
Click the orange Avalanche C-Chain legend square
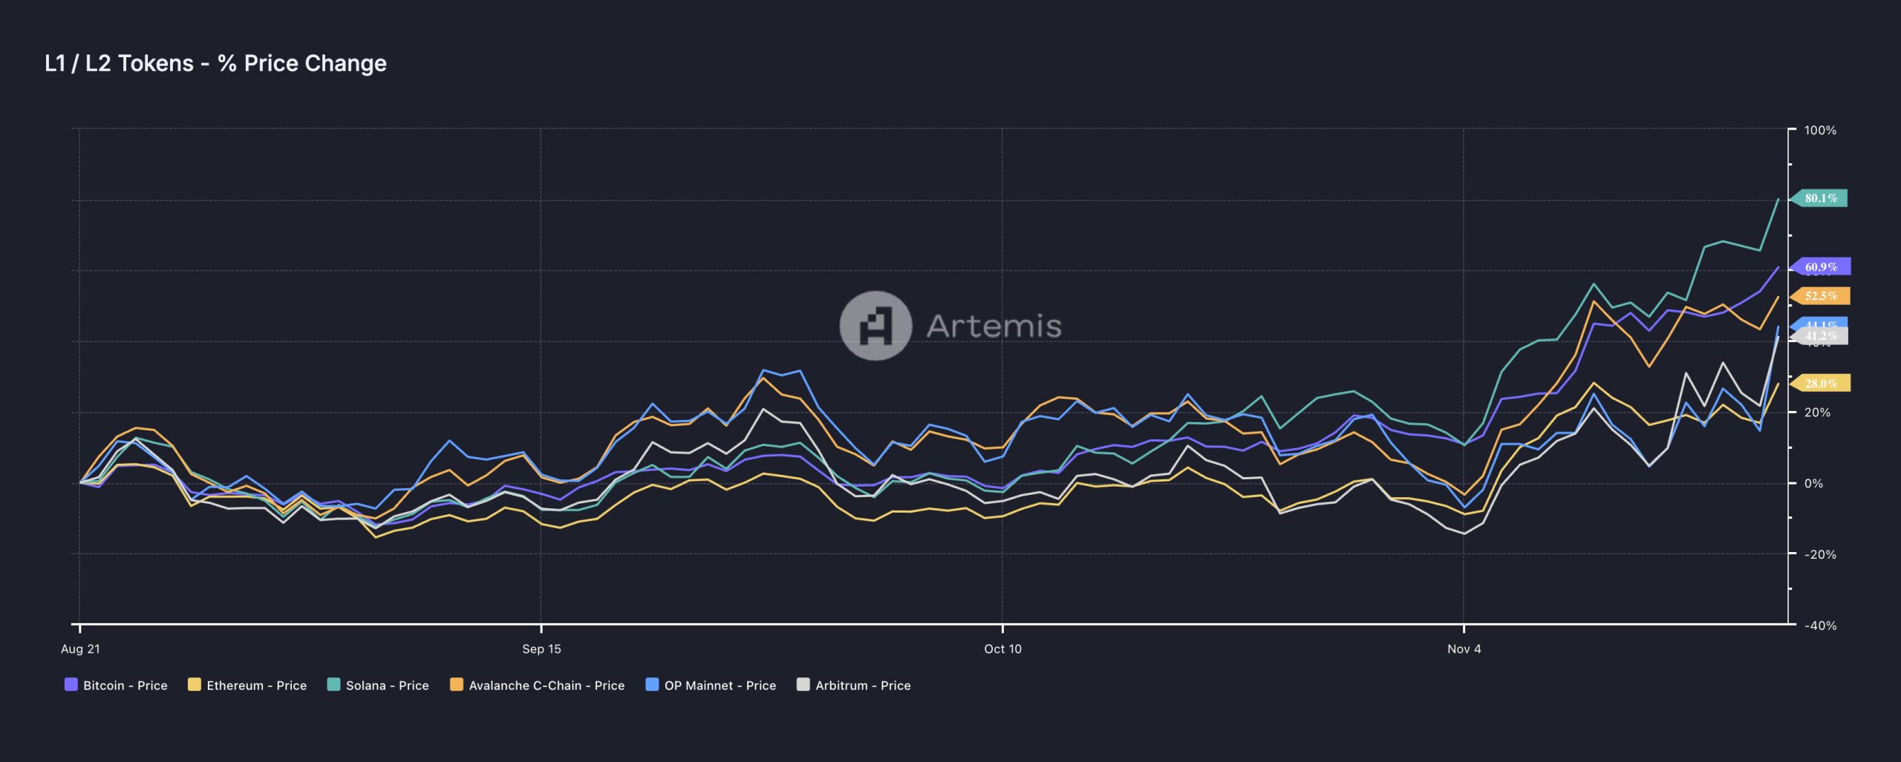click(x=457, y=685)
